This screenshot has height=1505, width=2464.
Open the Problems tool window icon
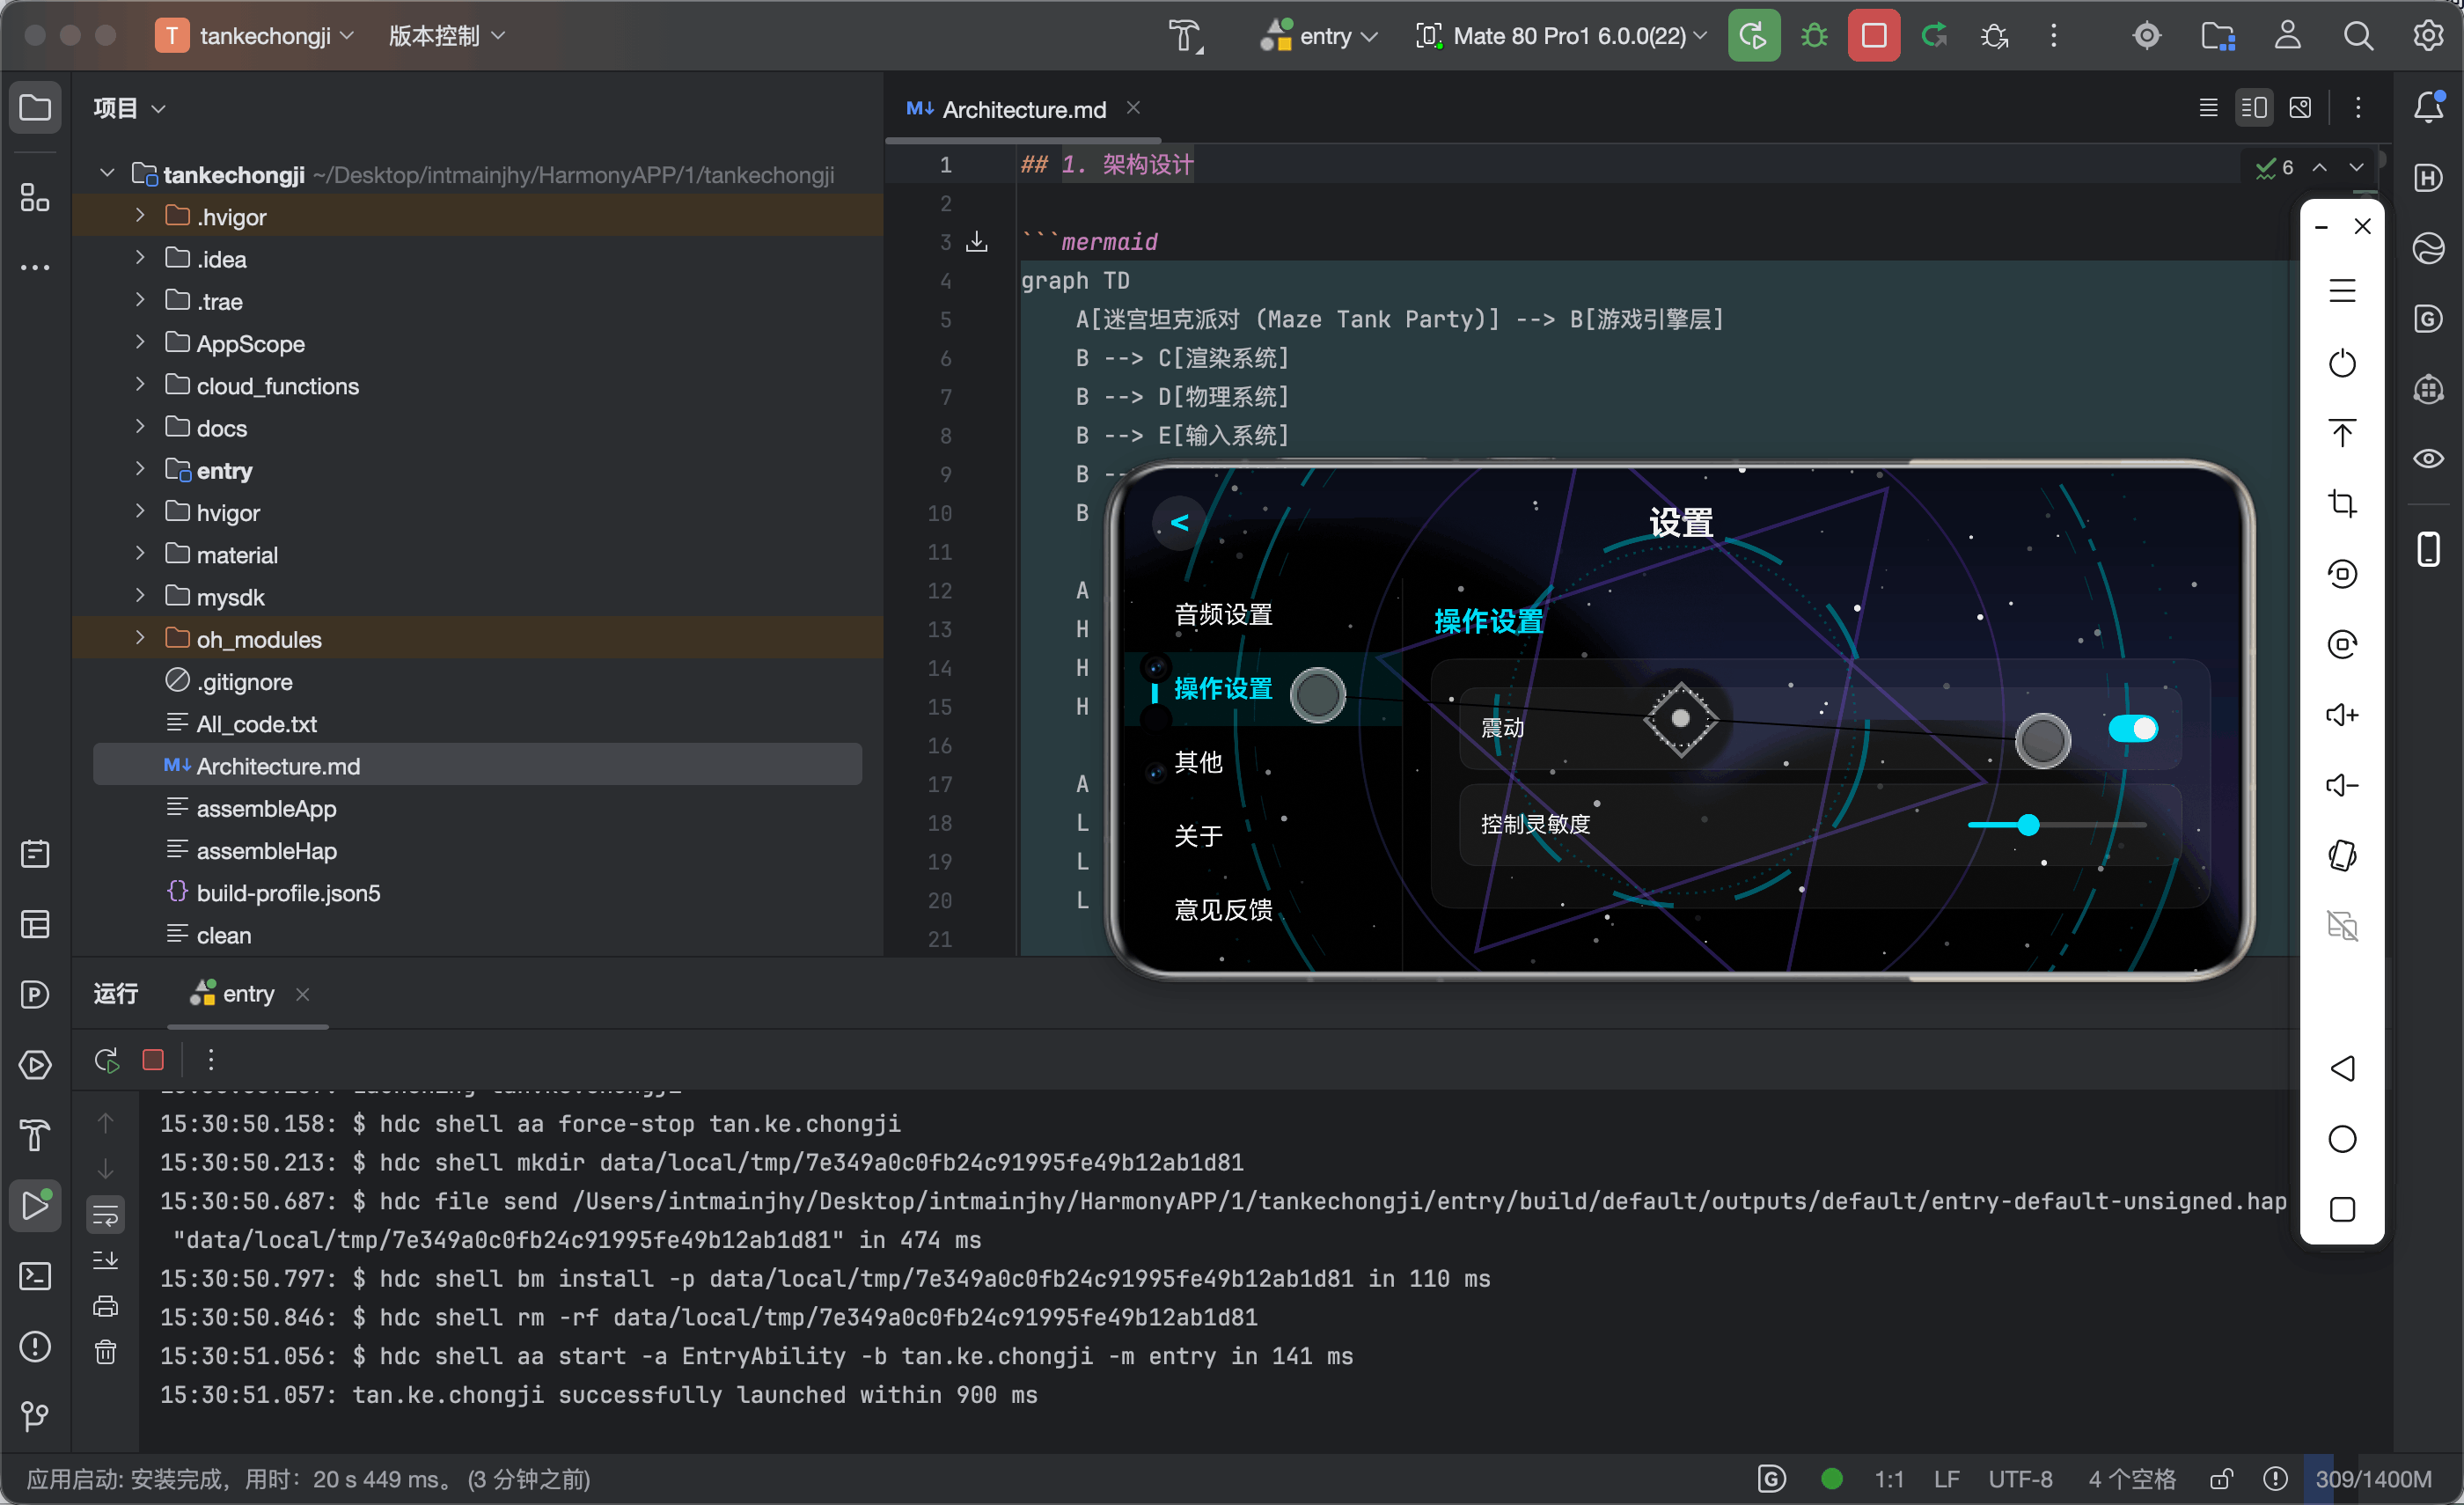(x=35, y=1346)
